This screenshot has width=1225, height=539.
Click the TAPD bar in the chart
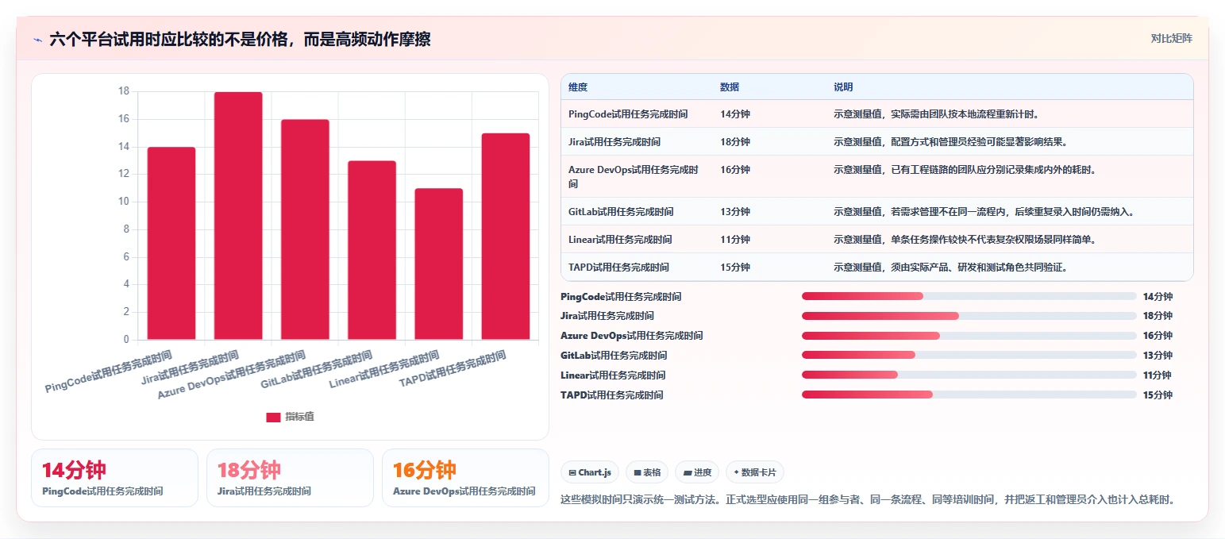coord(505,237)
